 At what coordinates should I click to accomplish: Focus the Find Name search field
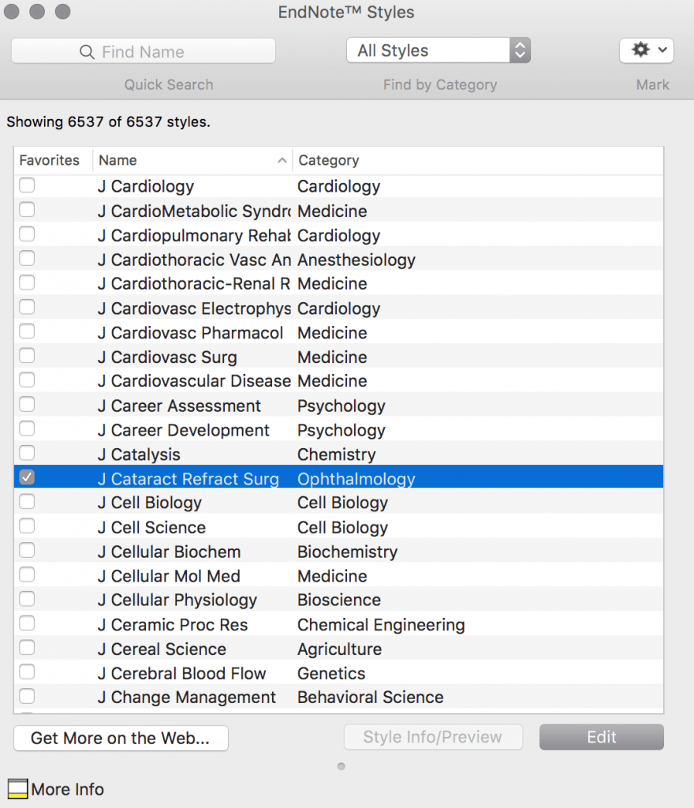[x=144, y=51]
